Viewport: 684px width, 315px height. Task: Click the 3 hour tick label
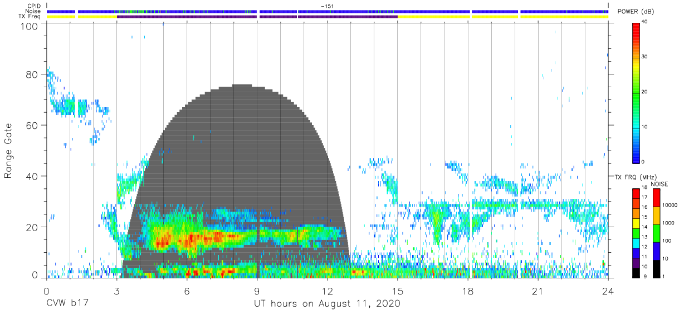(x=116, y=291)
